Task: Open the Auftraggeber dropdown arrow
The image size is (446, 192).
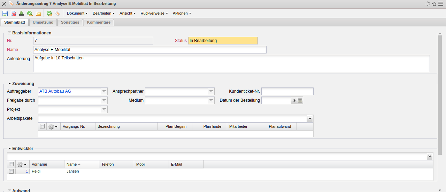Action: click(104, 91)
